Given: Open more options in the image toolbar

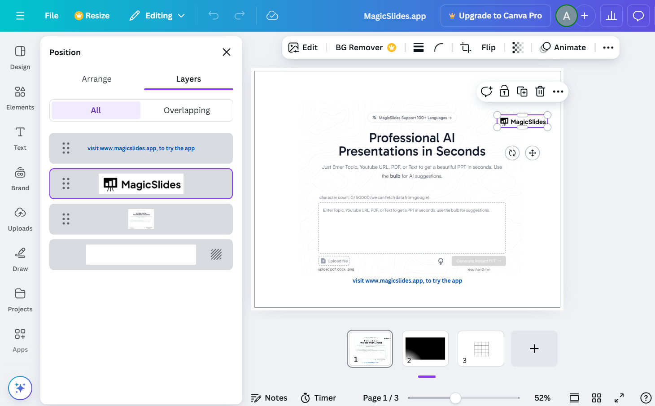Looking at the screenshot, I should pyautogui.click(x=608, y=48).
